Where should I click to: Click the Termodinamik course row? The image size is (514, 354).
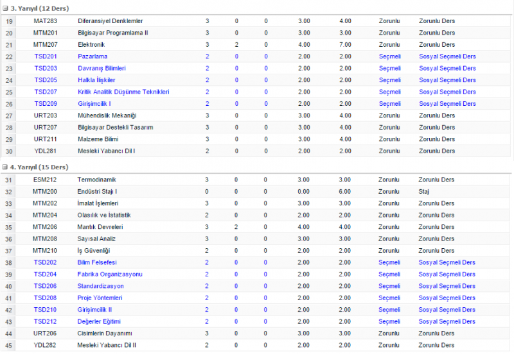click(x=96, y=180)
